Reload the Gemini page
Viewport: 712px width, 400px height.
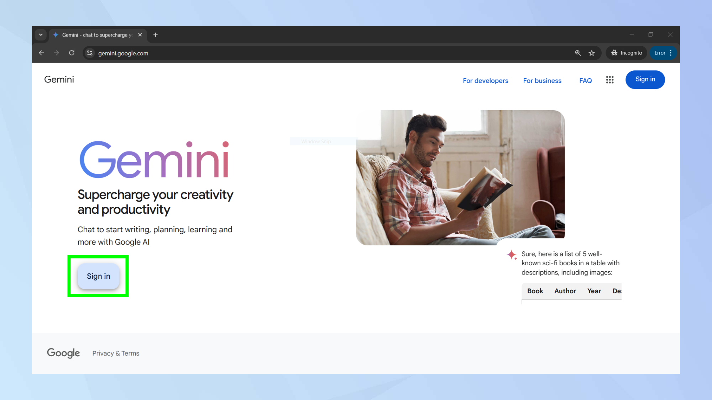pyautogui.click(x=72, y=53)
